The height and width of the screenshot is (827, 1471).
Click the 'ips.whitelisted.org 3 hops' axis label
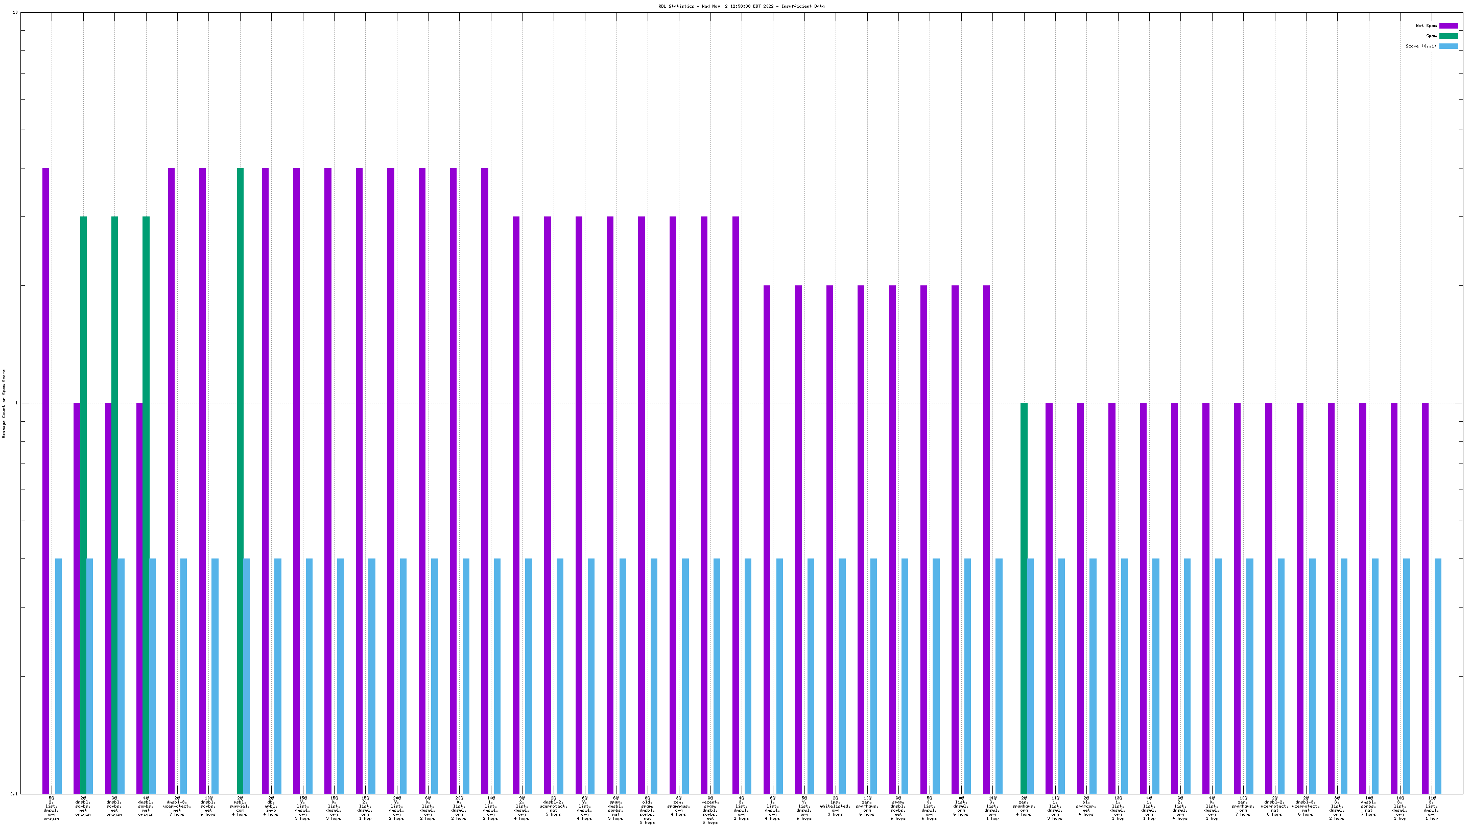836,806
